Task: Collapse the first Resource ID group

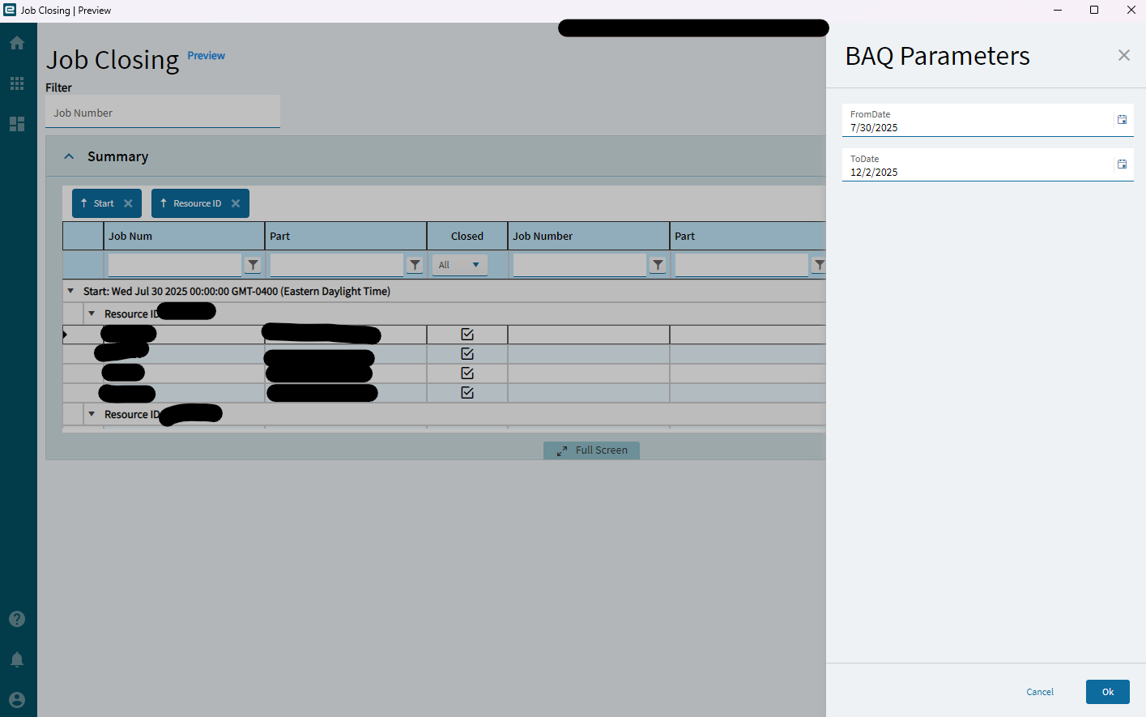Action: [92, 314]
